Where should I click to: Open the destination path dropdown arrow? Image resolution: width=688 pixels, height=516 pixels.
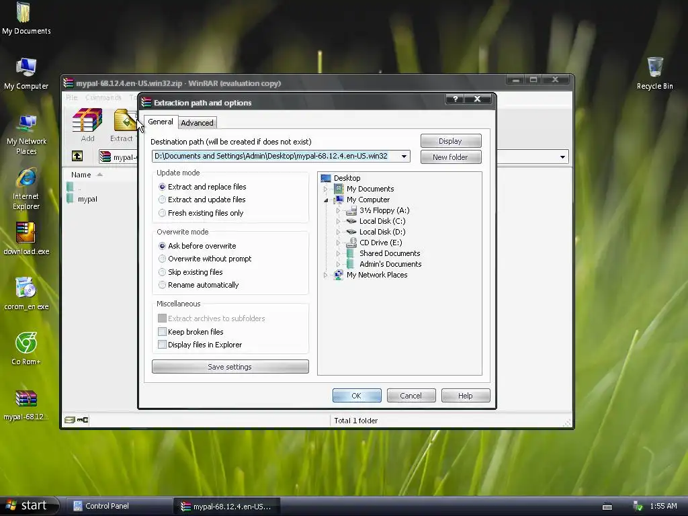[x=404, y=156]
